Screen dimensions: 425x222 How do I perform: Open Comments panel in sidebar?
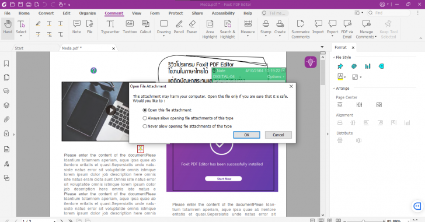(x=6, y=91)
